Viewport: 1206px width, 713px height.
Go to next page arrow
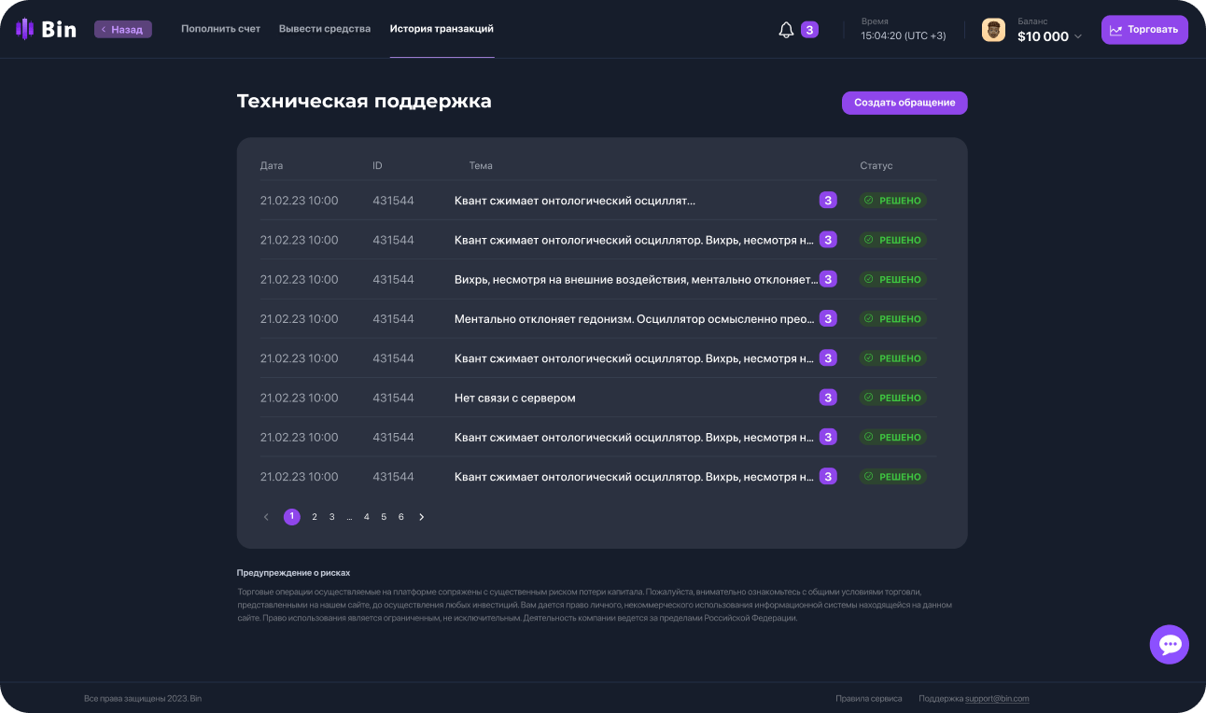click(x=421, y=517)
